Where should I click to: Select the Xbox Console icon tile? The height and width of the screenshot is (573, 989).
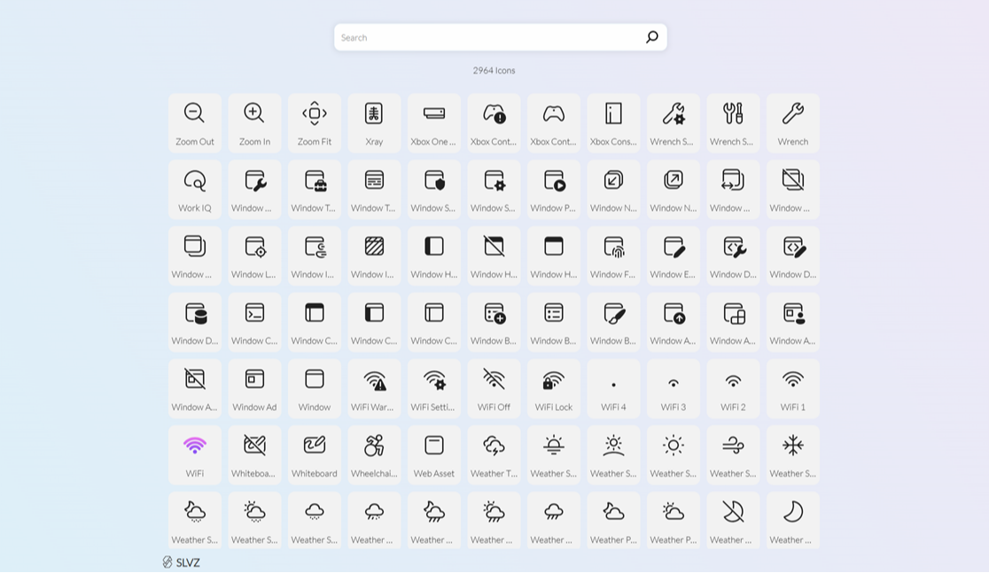coord(614,123)
